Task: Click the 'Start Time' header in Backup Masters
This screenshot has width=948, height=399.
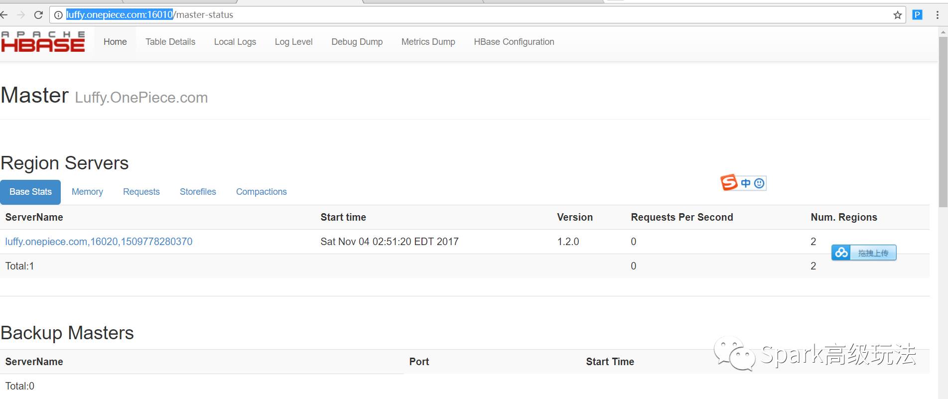Action: click(610, 362)
